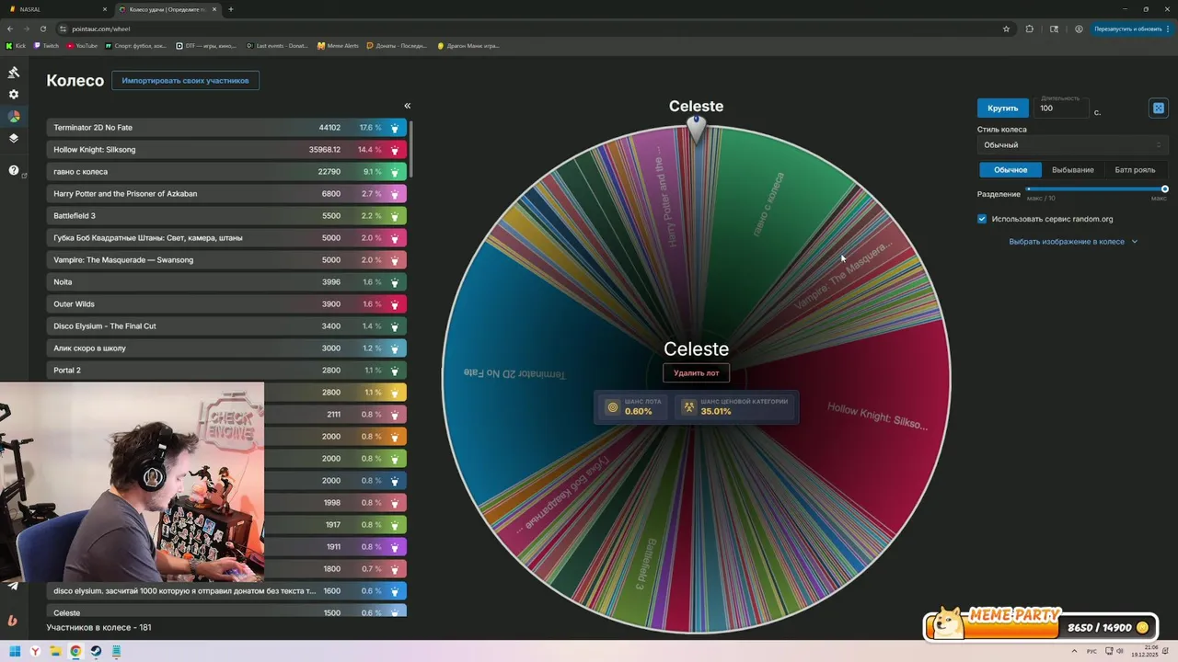This screenshot has height=662, width=1178.
Task: Open Steam from the taskbar
Action: point(96,651)
